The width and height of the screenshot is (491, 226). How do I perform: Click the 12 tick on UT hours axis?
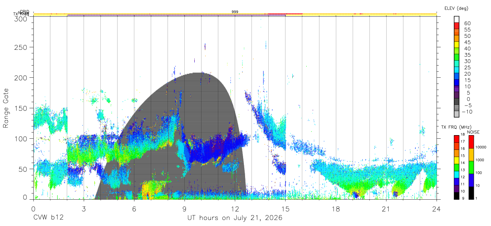tap(235, 208)
